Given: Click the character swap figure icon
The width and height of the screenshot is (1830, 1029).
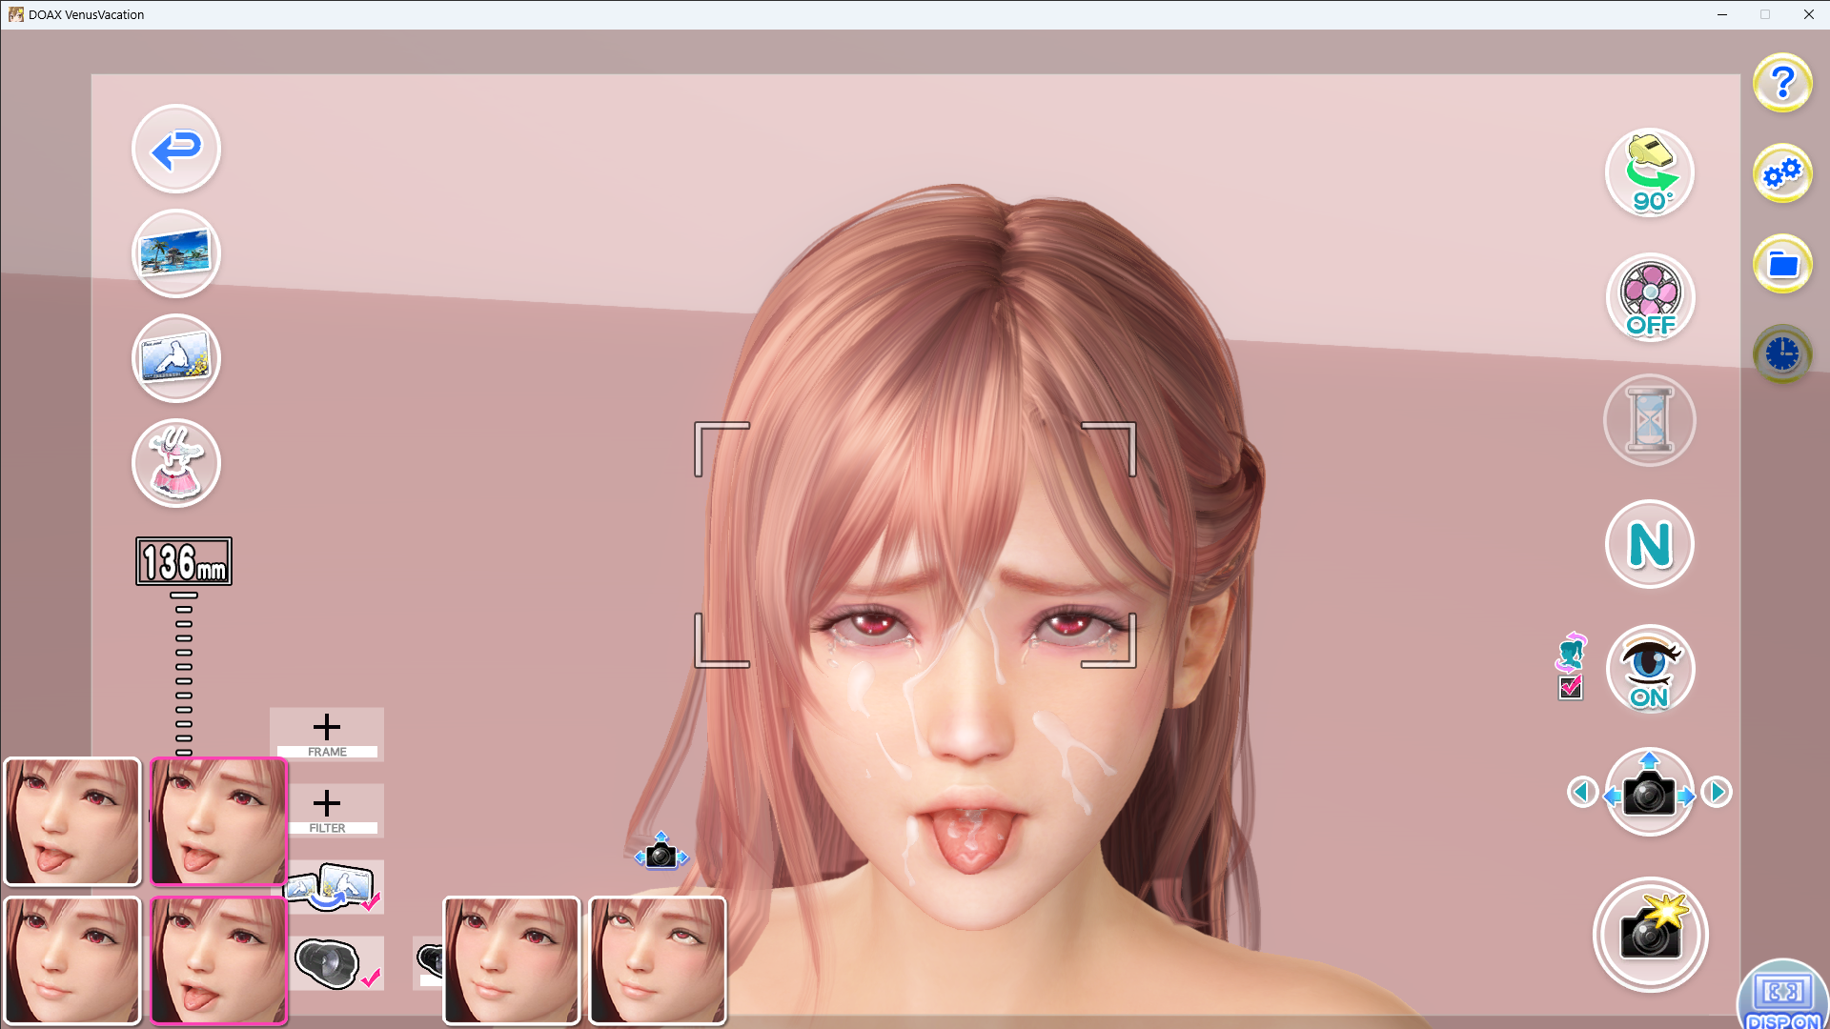Looking at the screenshot, I should [x=1572, y=652].
